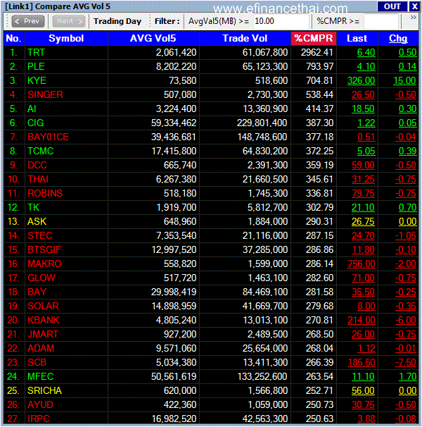
Task: Select the TRT symbol
Action: click(x=36, y=52)
